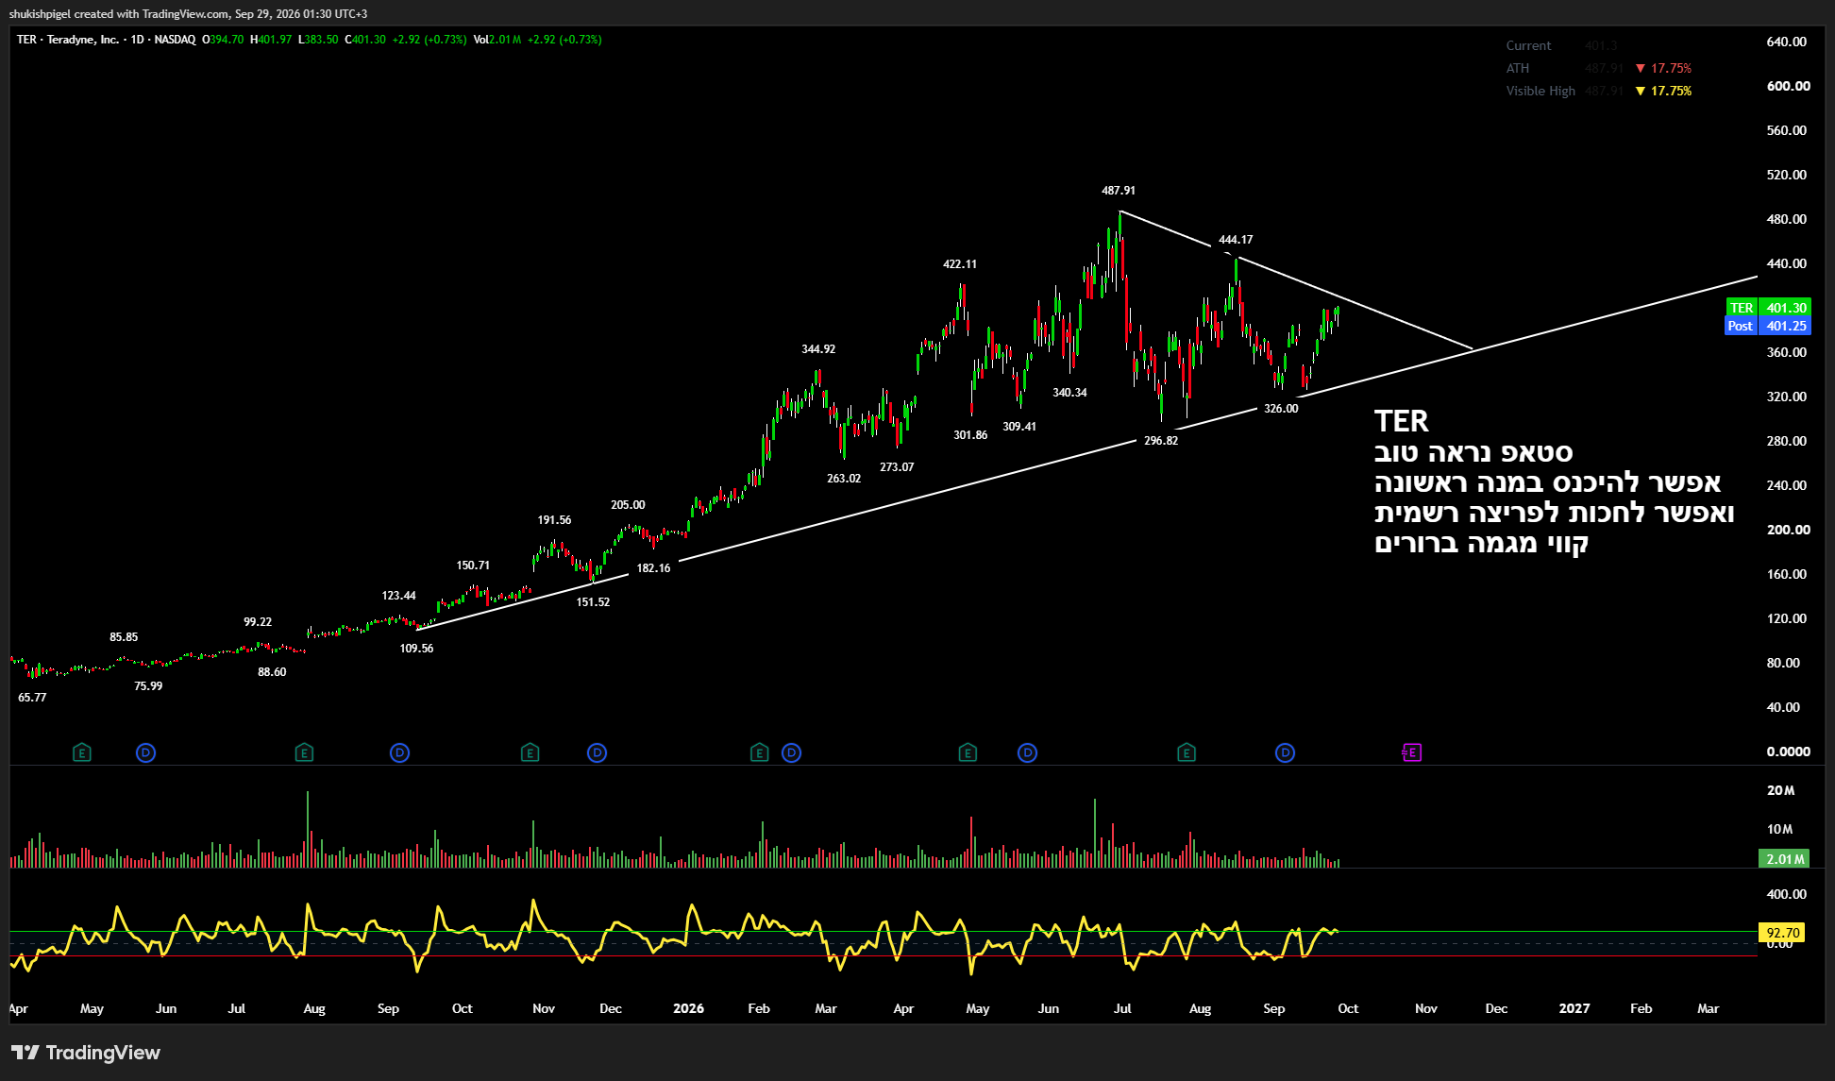Select the dividend D marker before Dec 2025

point(597,752)
